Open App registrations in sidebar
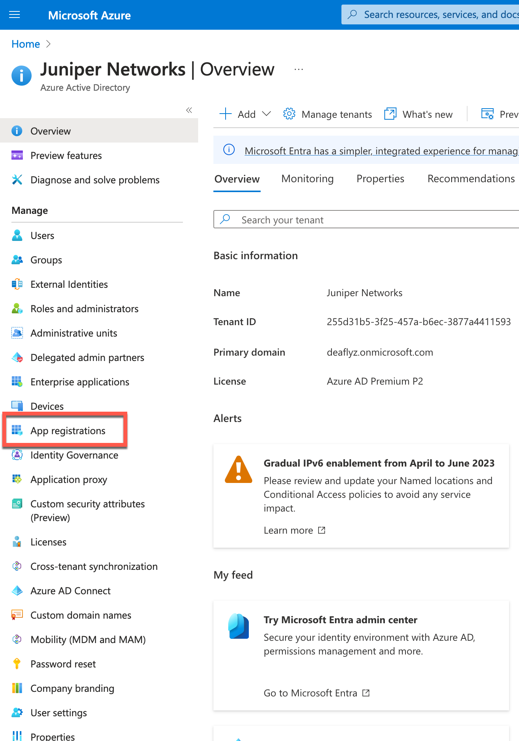The image size is (519, 741). pyautogui.click(x=68, y=431)
